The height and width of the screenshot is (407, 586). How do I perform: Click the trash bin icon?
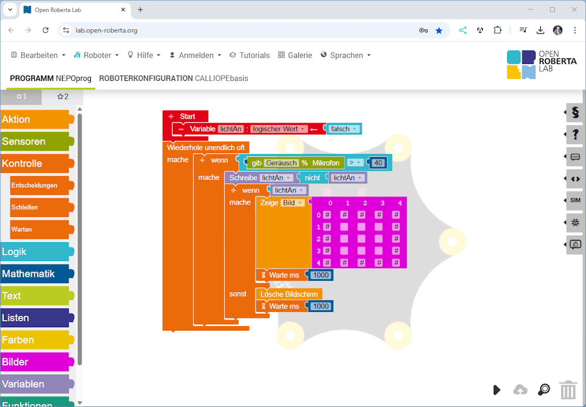click(568, 390)
